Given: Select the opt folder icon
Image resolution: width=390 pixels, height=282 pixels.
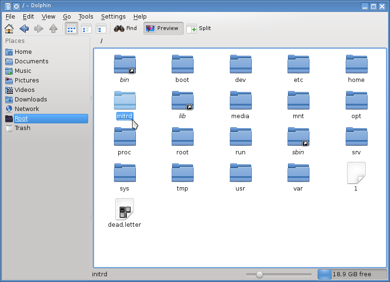Looking at the screenshot, I should click(357, 101).
